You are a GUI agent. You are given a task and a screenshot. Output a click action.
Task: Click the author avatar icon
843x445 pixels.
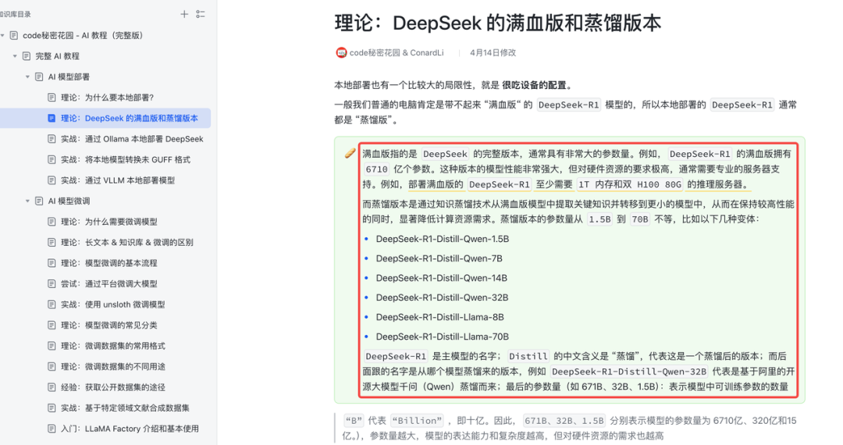[341, 52]
